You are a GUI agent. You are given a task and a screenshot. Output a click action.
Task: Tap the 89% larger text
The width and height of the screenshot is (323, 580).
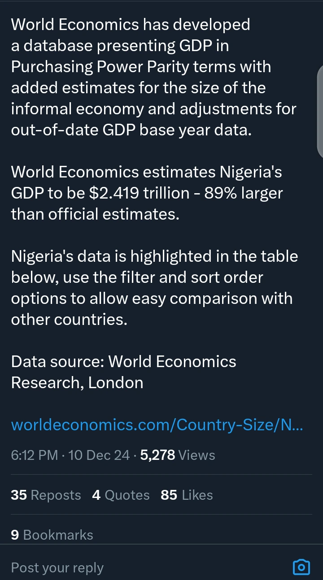[x=244, y=193]
